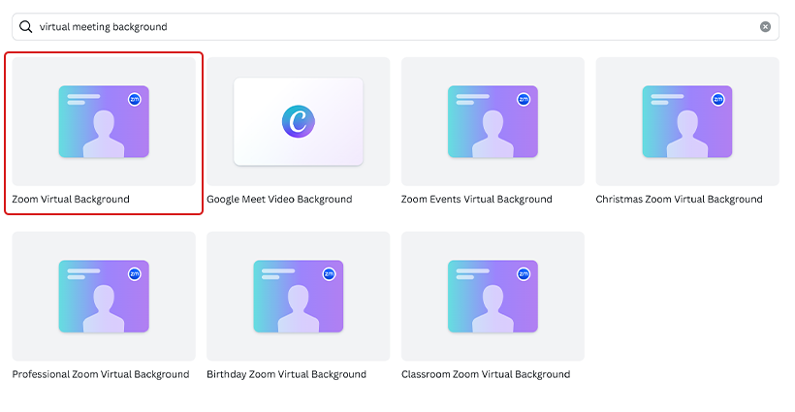Open the Google Meet Video Background thumbnail

pyautogui.click(x=299, y=121)
